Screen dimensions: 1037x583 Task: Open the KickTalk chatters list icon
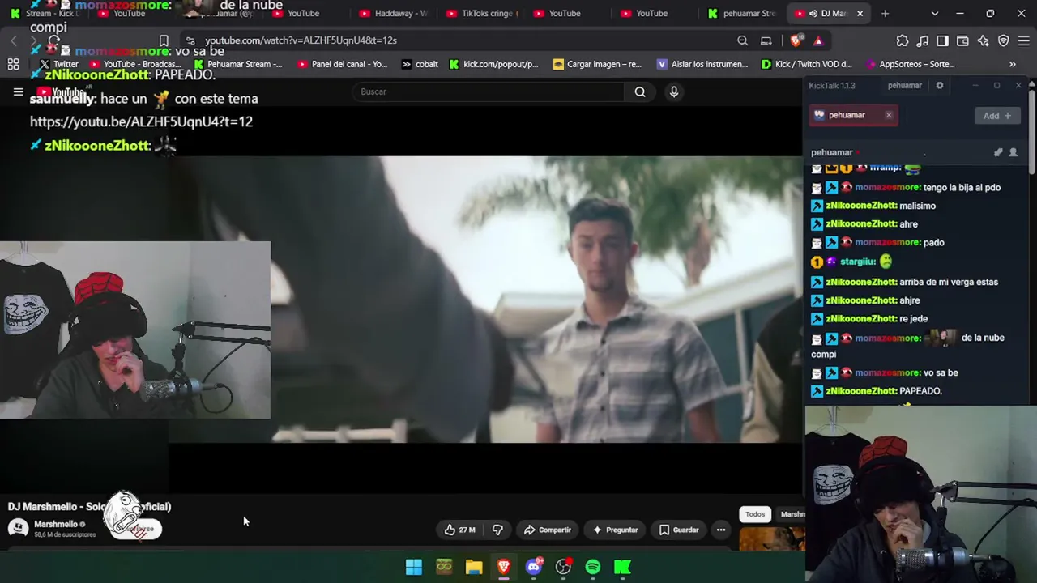tap(1013, 152)
